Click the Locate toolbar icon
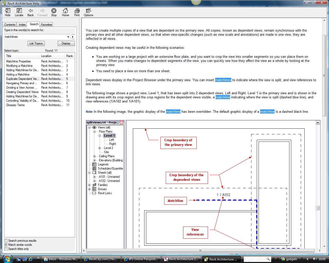 point(19,12)
